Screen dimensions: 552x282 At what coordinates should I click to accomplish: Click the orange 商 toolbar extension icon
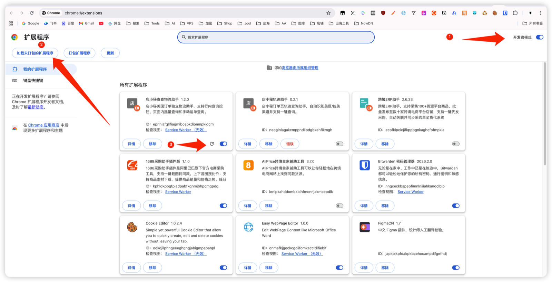(464, 13)
